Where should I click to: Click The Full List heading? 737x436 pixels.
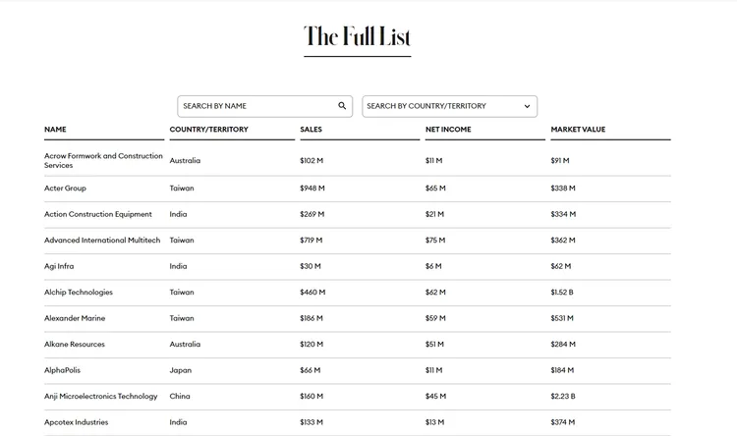pyautogui.click(x=357, y=37)
